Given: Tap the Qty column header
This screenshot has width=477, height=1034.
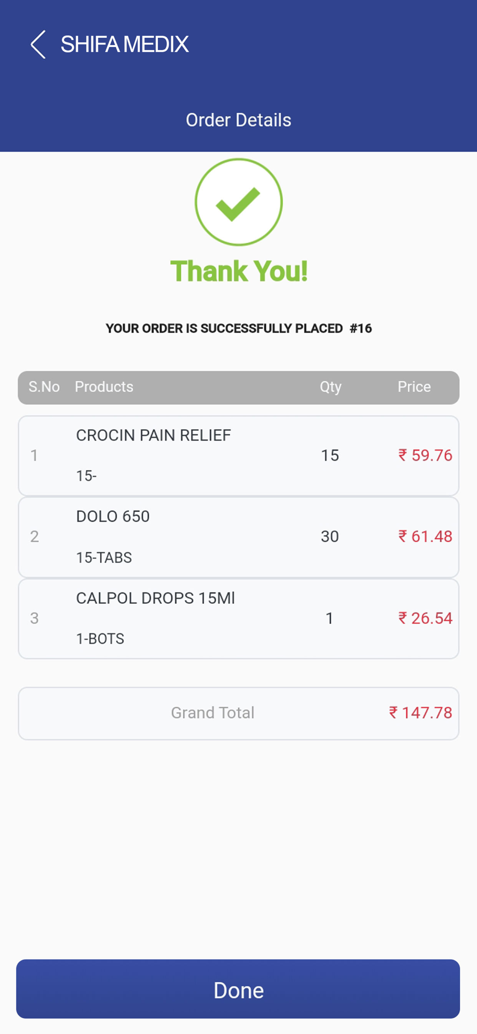Looking at the screenshot, I should (330, 387).
